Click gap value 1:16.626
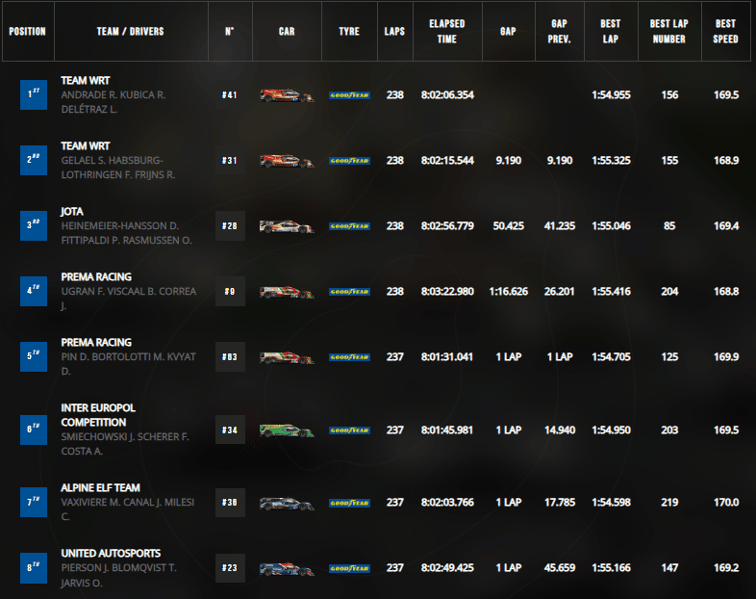Viewport: 756px width, 599px height. pyautogui.click(x=508, y=292)
